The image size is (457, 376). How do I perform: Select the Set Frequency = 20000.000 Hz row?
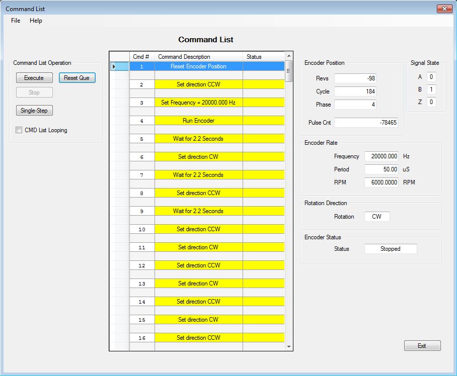tap(198, 103)
